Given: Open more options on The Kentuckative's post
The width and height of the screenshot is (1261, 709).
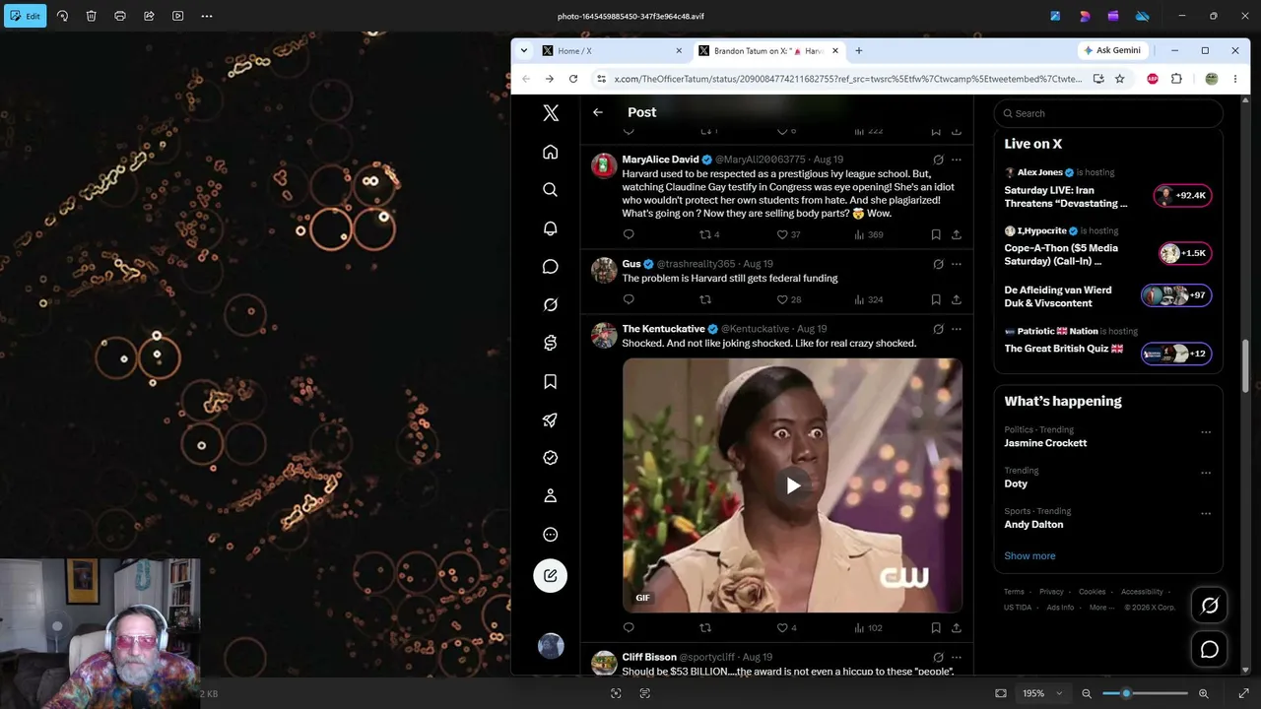Looking at the screenshot, I should click(x=956, y=329).
